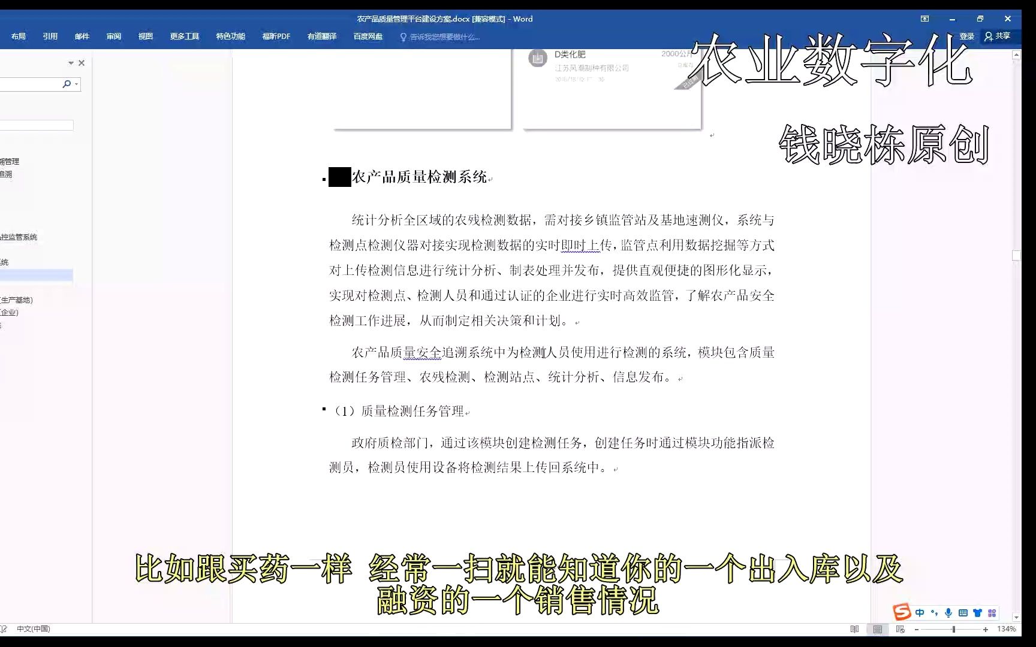
Task: Select the highlighted heading in navigation pane
Action: click(x=36, y=275)
